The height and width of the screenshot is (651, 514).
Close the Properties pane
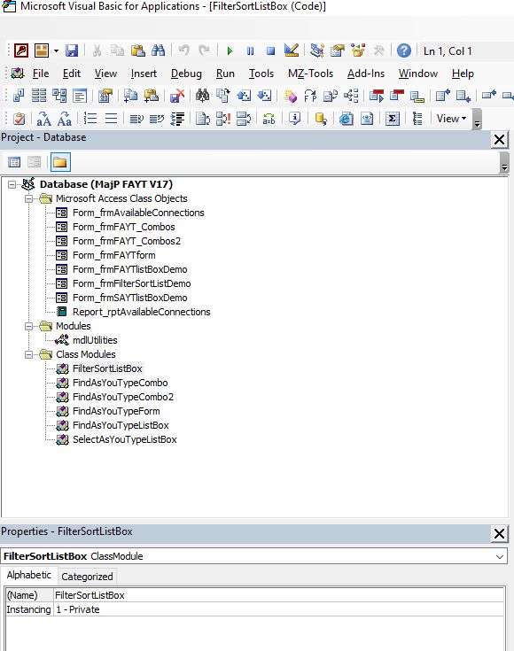coord(500,534)
